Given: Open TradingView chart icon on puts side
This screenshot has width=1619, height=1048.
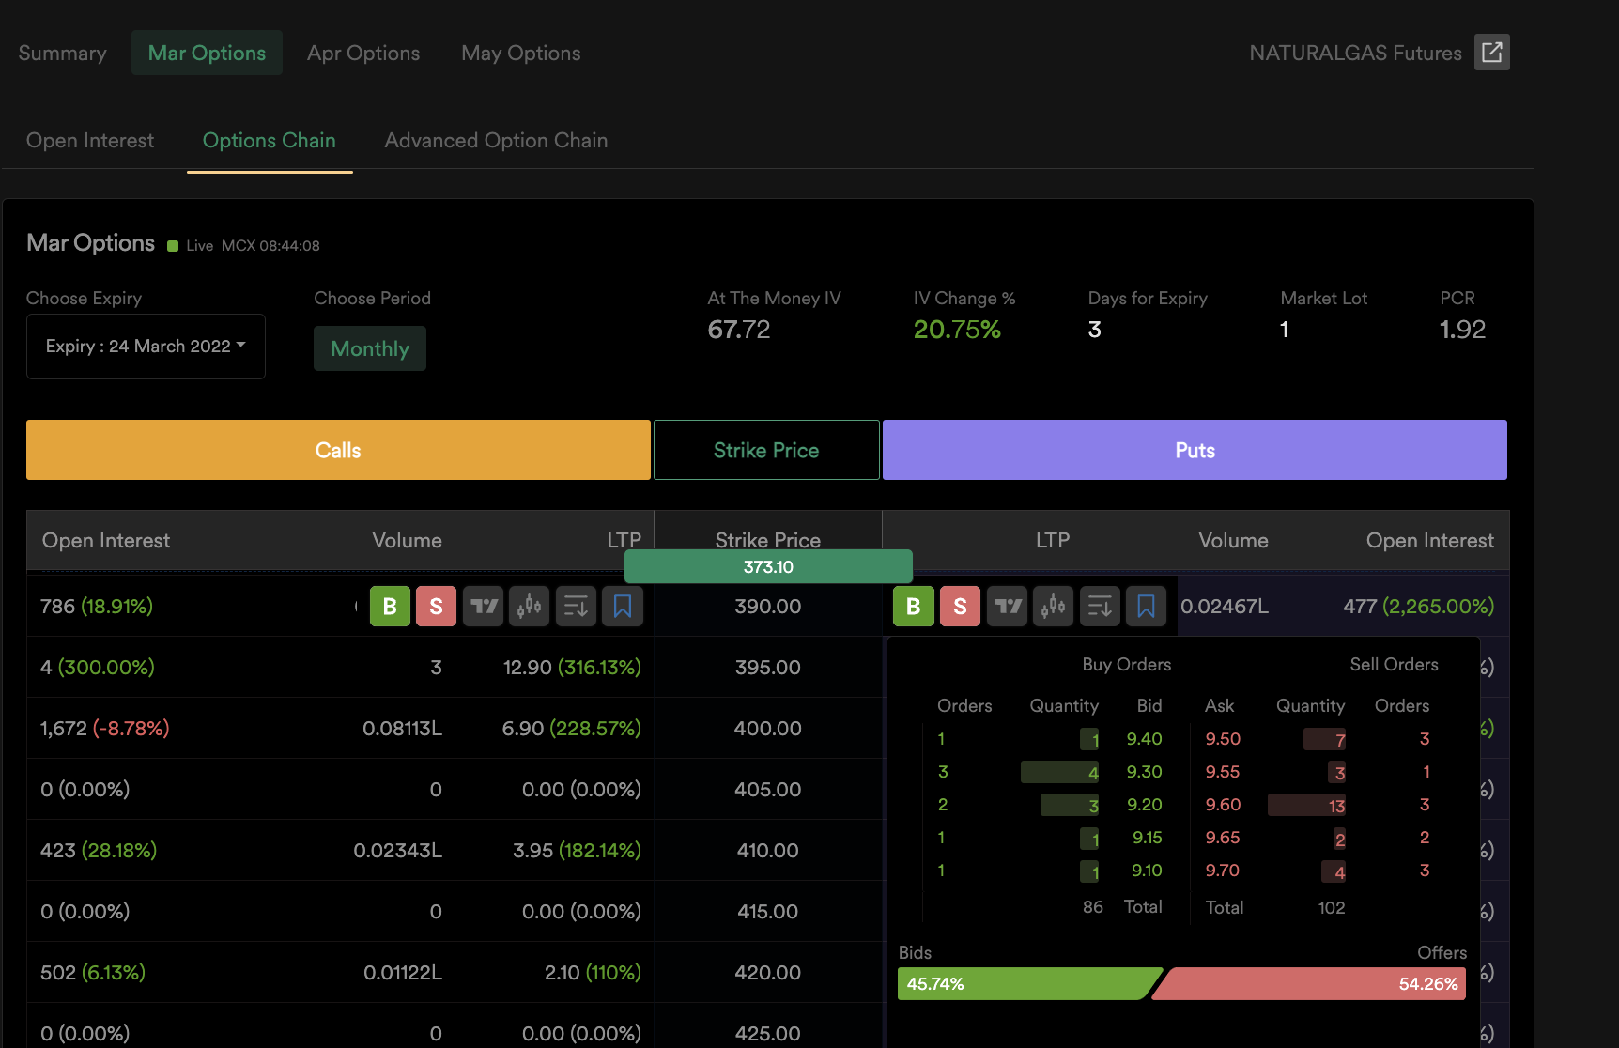Looking at the screenshot, I should [1008, 607].
